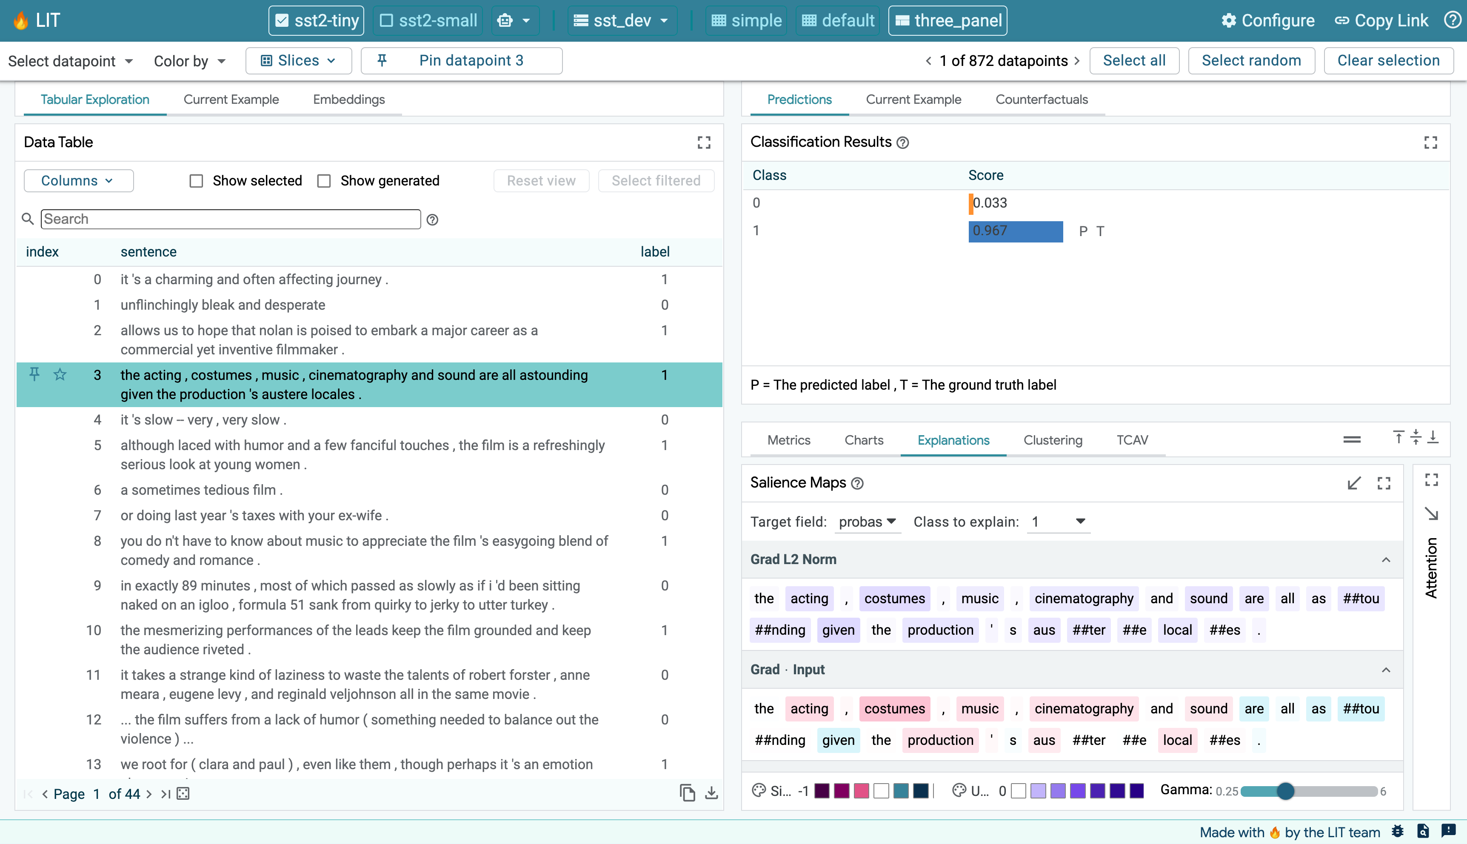Screen dimensions: 1467x844
Task: Go to previous table page arrow
Action: [x=45, y=794]
